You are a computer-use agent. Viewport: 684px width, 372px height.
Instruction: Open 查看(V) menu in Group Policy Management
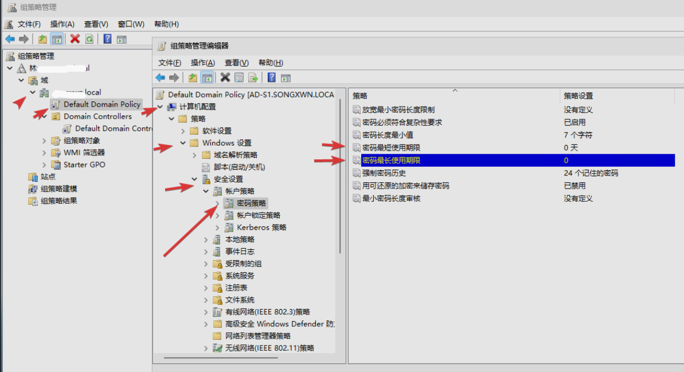[x=96, y=24]
